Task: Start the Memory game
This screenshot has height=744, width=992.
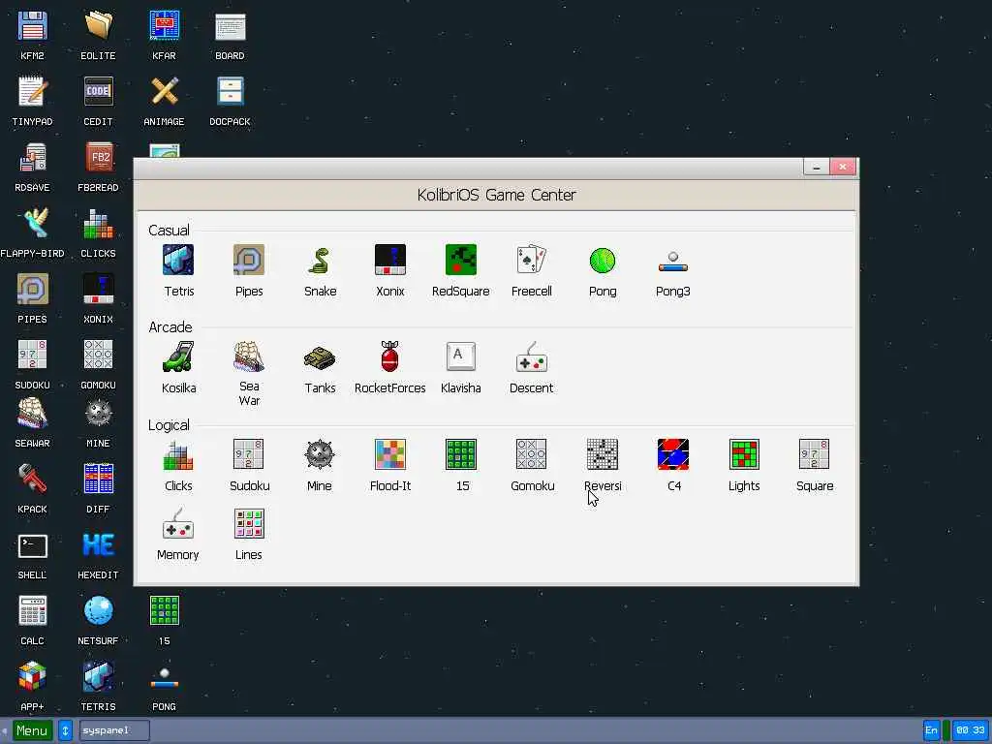Action: (178, 524)
